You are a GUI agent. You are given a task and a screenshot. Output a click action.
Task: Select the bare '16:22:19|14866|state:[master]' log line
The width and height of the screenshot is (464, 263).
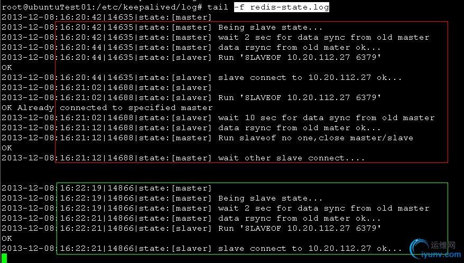pyautogui.click(x=107, y=188)
